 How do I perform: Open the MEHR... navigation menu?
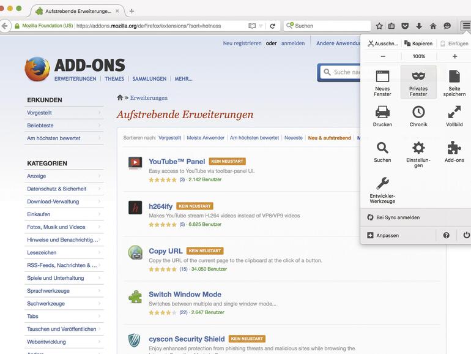pos(184,79)
